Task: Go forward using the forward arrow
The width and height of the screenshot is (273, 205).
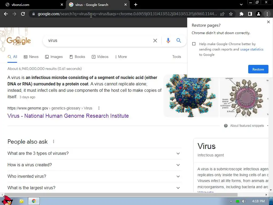Action: (x=14, y=14)
